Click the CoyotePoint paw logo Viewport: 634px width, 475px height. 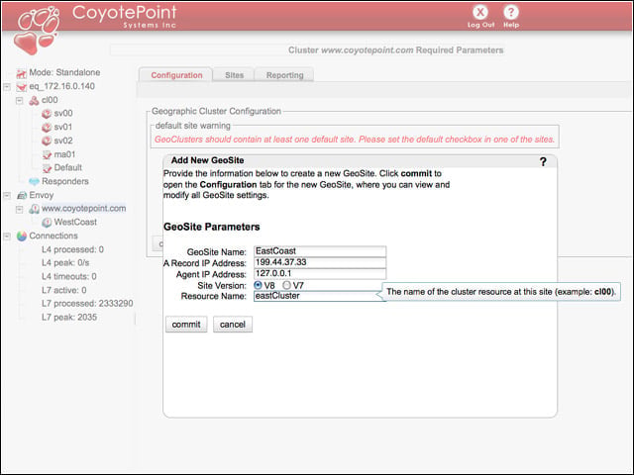36,32
